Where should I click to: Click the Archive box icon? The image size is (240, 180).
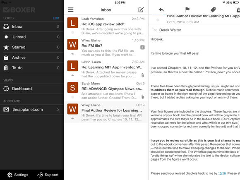tap(6, 58)
